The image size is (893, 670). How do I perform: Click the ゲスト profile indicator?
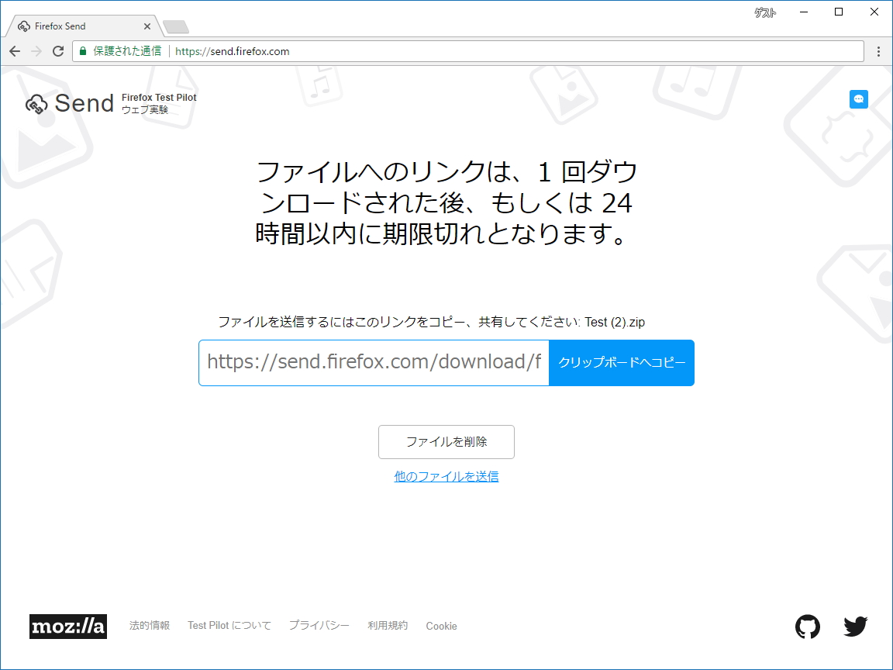pos(764,12)
